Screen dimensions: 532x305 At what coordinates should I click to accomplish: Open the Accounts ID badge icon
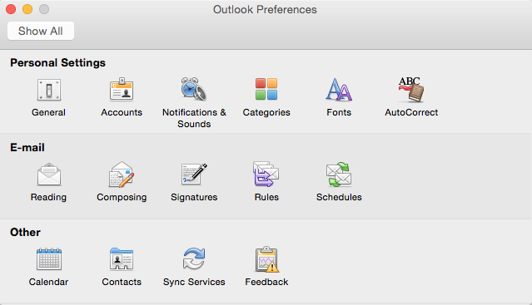tap(122, 90)
